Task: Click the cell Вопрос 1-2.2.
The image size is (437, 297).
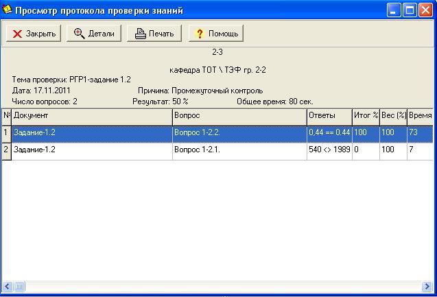Action: [x=239, y=134]
